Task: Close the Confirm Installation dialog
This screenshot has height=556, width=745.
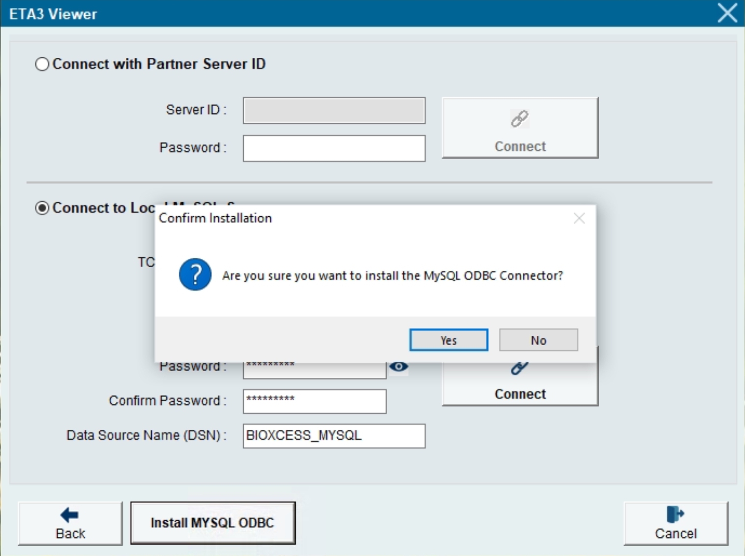Action: [x=579, y=218]
